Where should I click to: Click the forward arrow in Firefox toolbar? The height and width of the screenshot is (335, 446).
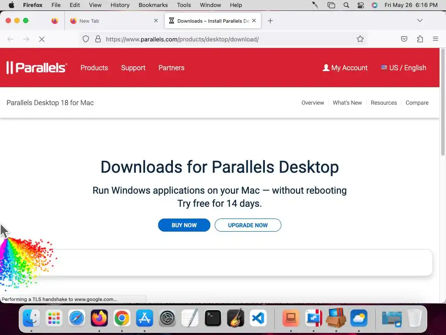point(26,39)
